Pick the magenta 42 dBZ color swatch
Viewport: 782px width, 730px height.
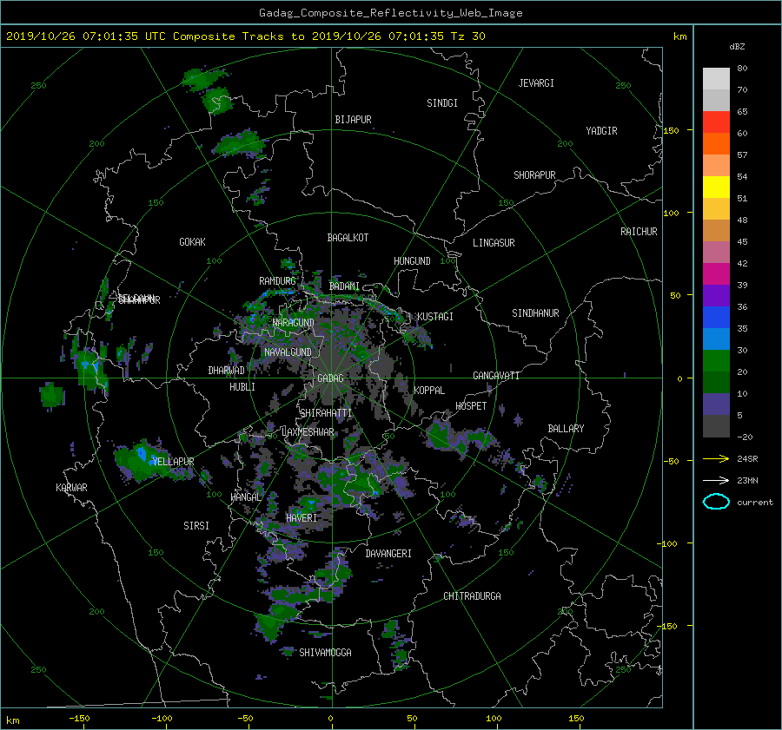point(716,273)
